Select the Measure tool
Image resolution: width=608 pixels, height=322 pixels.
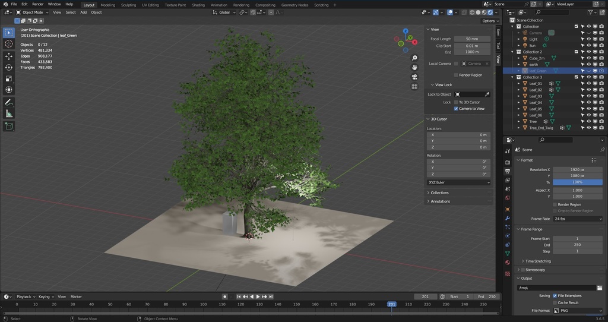[8, 113]
